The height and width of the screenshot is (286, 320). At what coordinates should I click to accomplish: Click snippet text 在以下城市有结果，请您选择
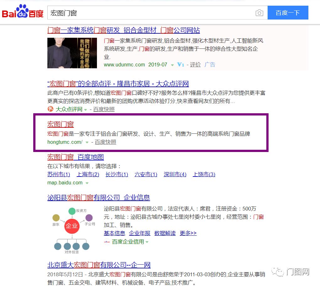(84, 166)
